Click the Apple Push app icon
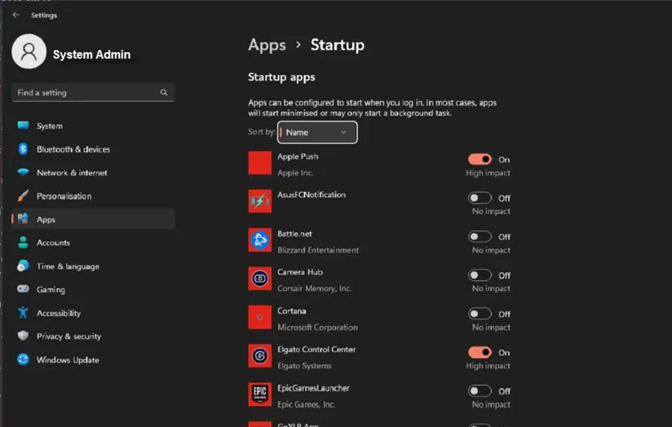Screen dimensions: 672x427 click(260, 163)
